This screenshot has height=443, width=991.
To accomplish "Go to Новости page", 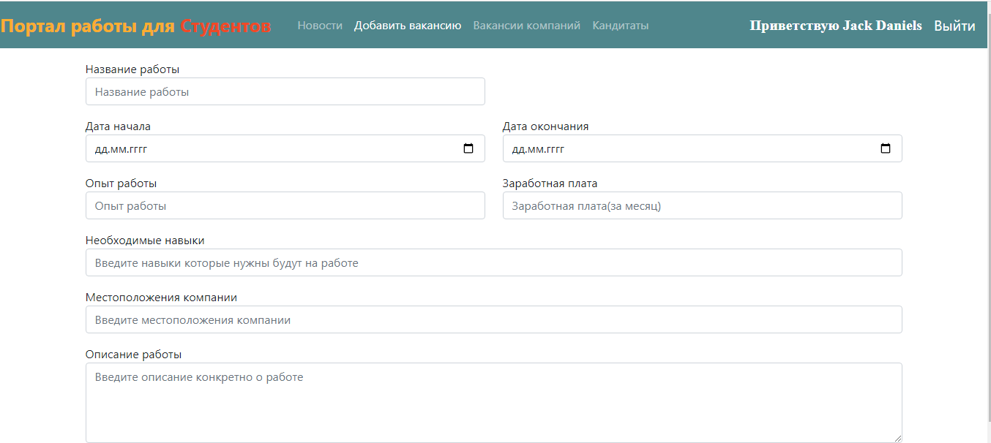I will pos(320,26).
